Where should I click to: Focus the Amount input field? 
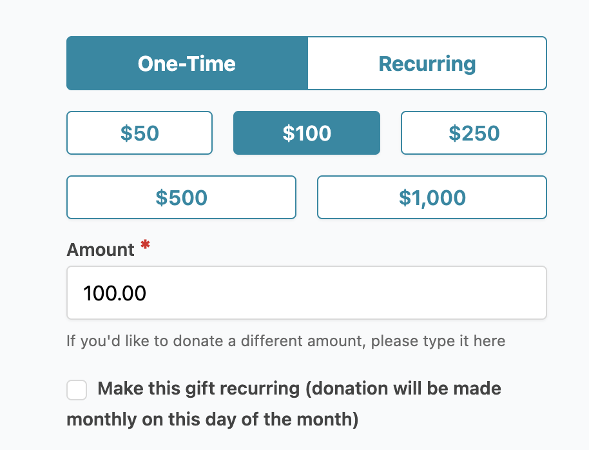pyautogui.click(x=307, y=293)
